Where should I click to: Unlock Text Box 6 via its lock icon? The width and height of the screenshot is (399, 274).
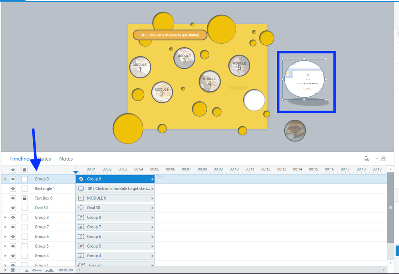pyautogui.click(x=24, y=198)
